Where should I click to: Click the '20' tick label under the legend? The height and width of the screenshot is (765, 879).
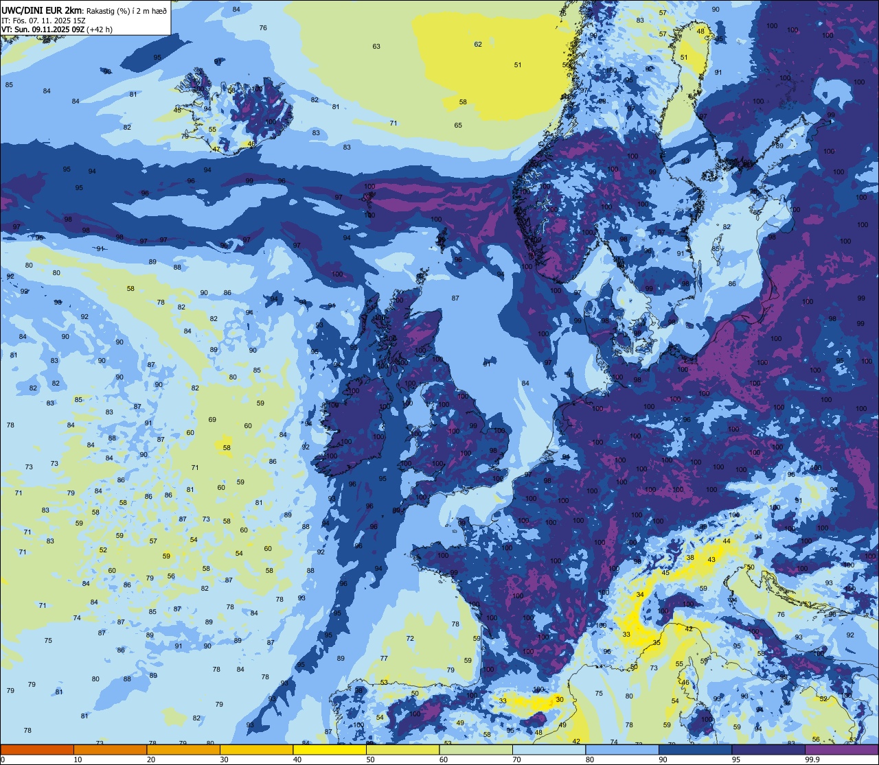[x=151, y=759]
